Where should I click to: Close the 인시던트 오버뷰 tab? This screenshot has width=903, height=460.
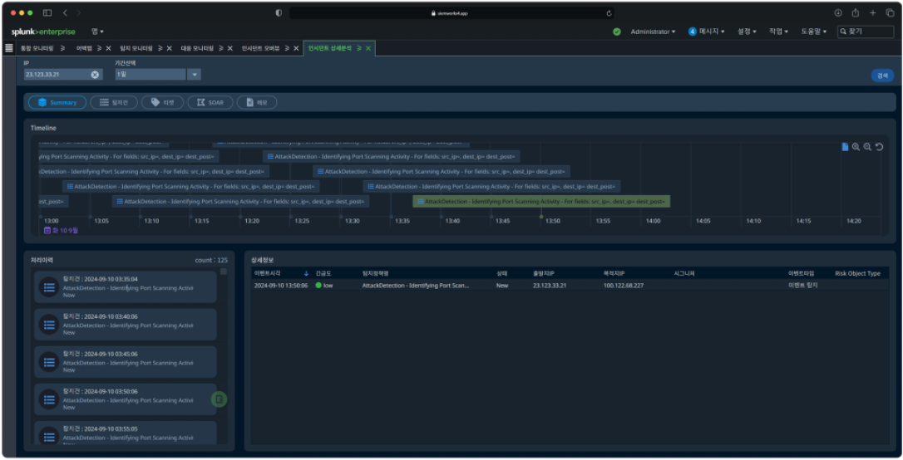tap(296, 48)
